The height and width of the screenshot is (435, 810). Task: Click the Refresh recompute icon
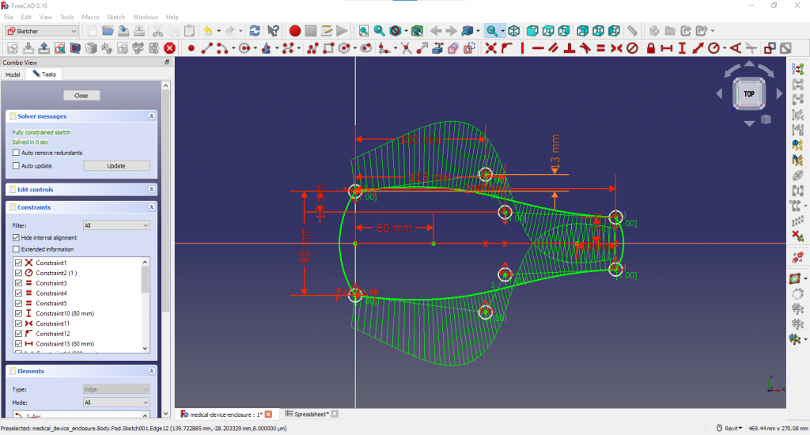point(255,31)
